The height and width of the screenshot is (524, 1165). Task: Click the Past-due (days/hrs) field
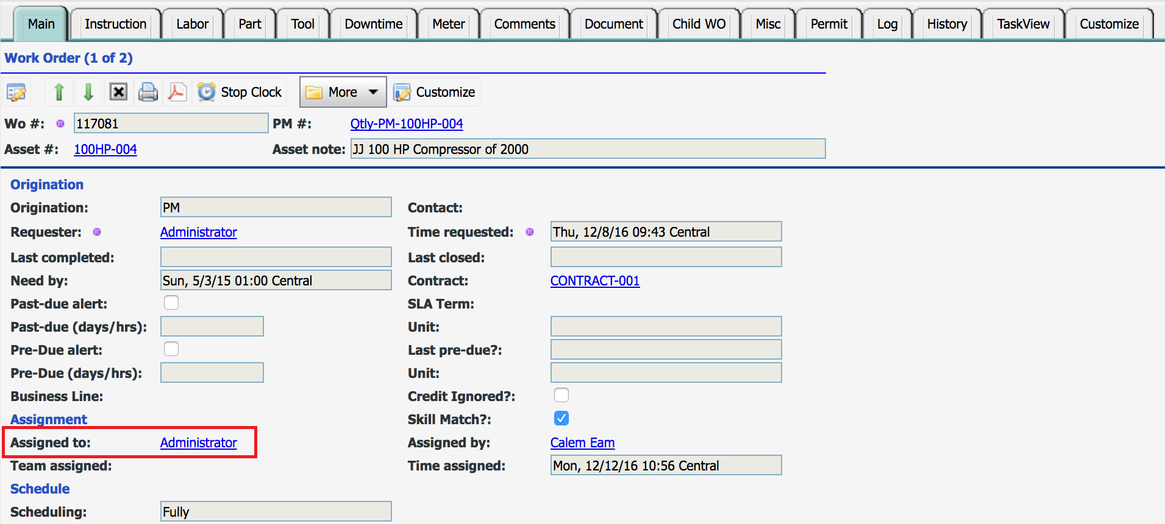212,326
